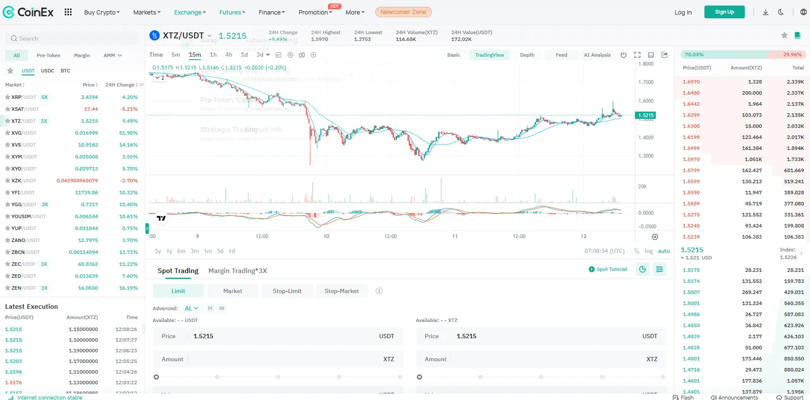Sort the market list by Price
The height and width of the screenshot is (400, 810).
coord(90,85)
